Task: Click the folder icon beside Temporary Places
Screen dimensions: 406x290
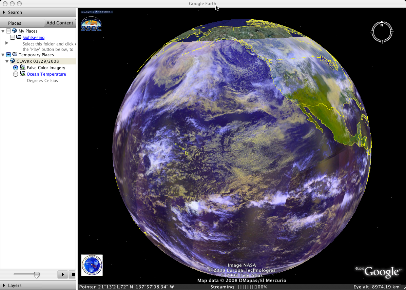Action: tap(15, 55)
